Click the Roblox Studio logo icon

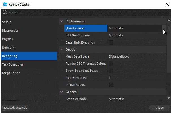click(x=5, y=4)
